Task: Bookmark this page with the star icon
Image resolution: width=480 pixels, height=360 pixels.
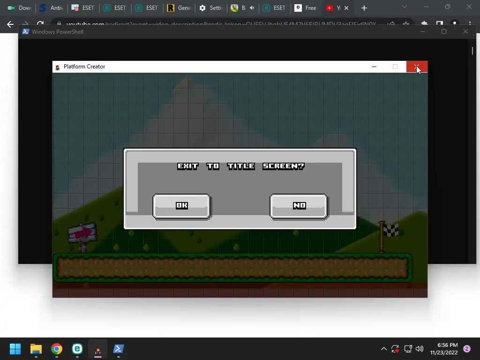Action: 406,24
